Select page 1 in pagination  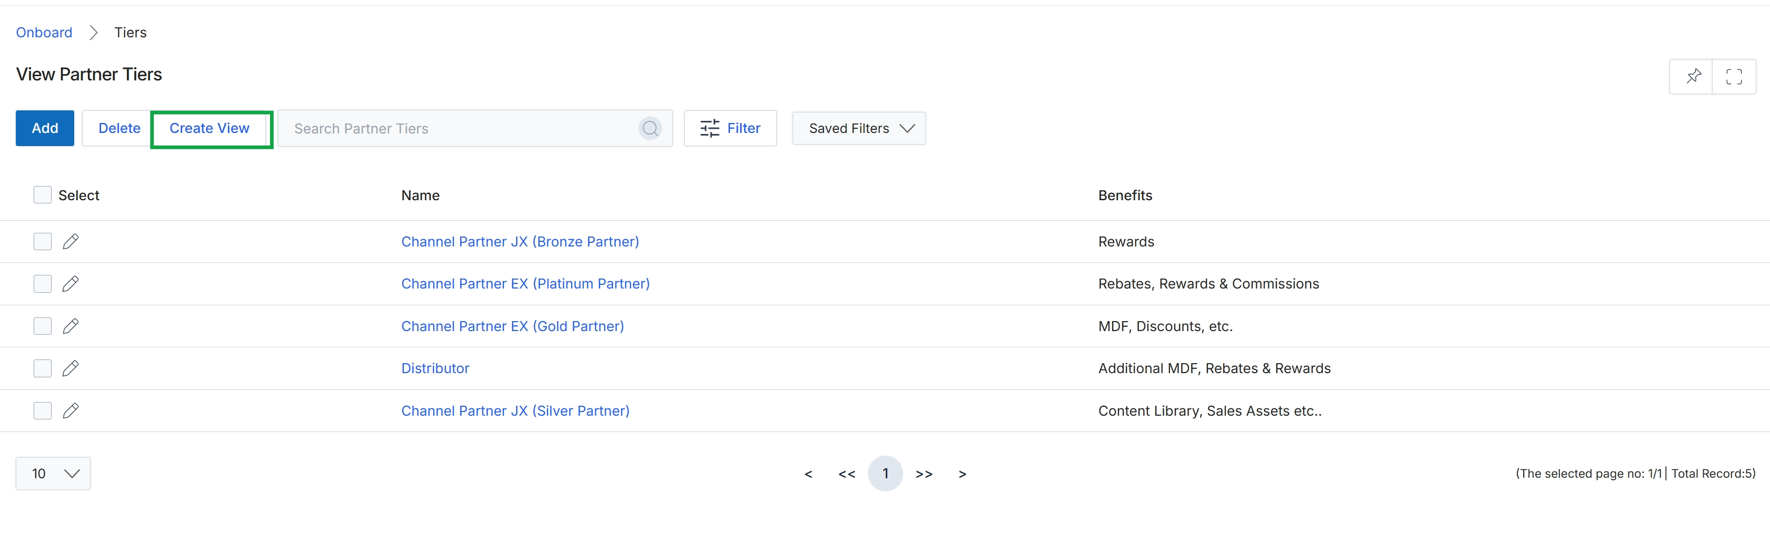click(x=885, y=474)
